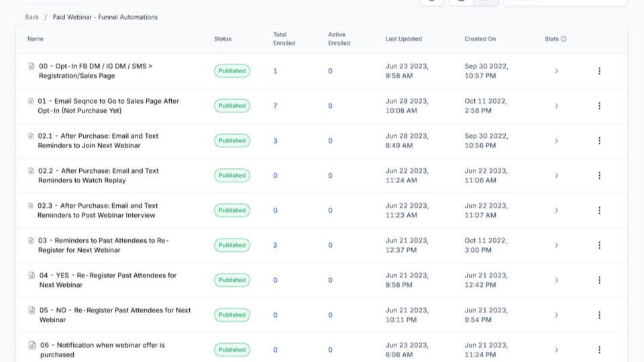
Task: Click the Status column header
Action: coord(223,39)
